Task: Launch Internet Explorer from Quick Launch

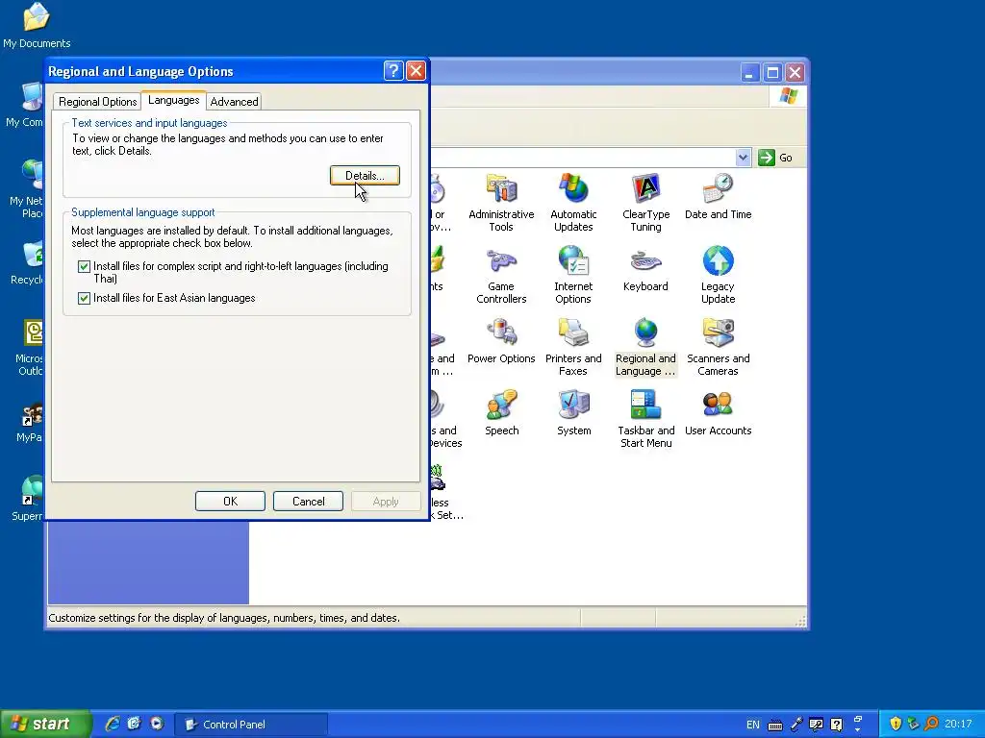Action: click(x=112, y=724)
